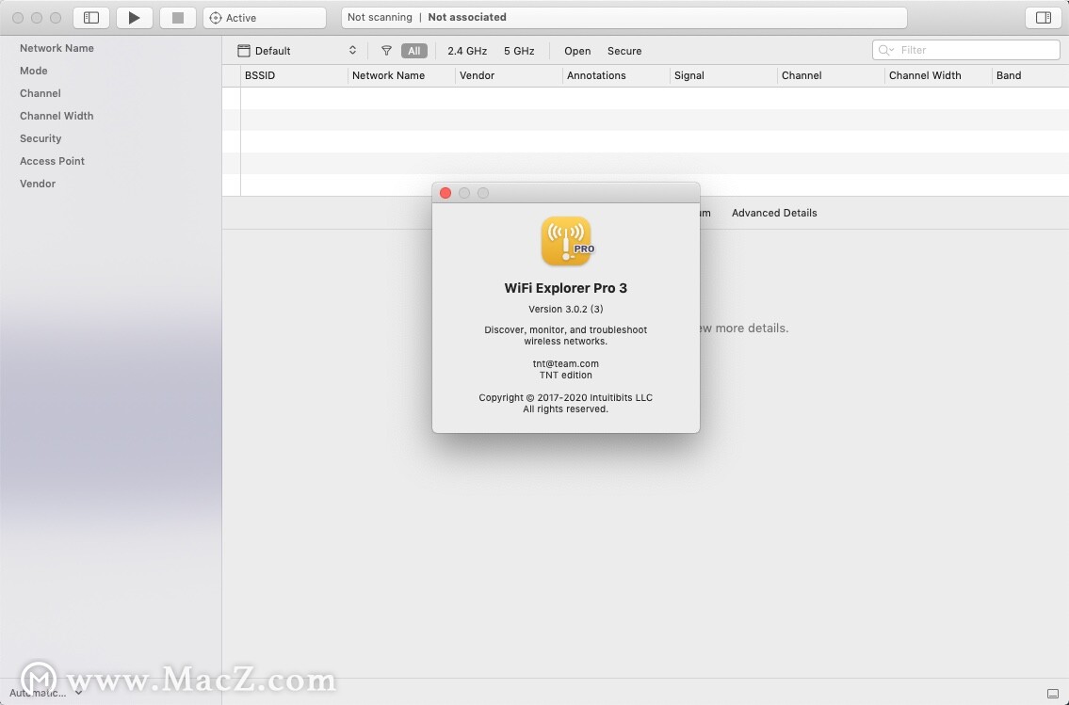Screen dimensions: 1069x705
Task: Click the crosshair icon next to Active
Action: pyautogui.click(x=216, y=18)
